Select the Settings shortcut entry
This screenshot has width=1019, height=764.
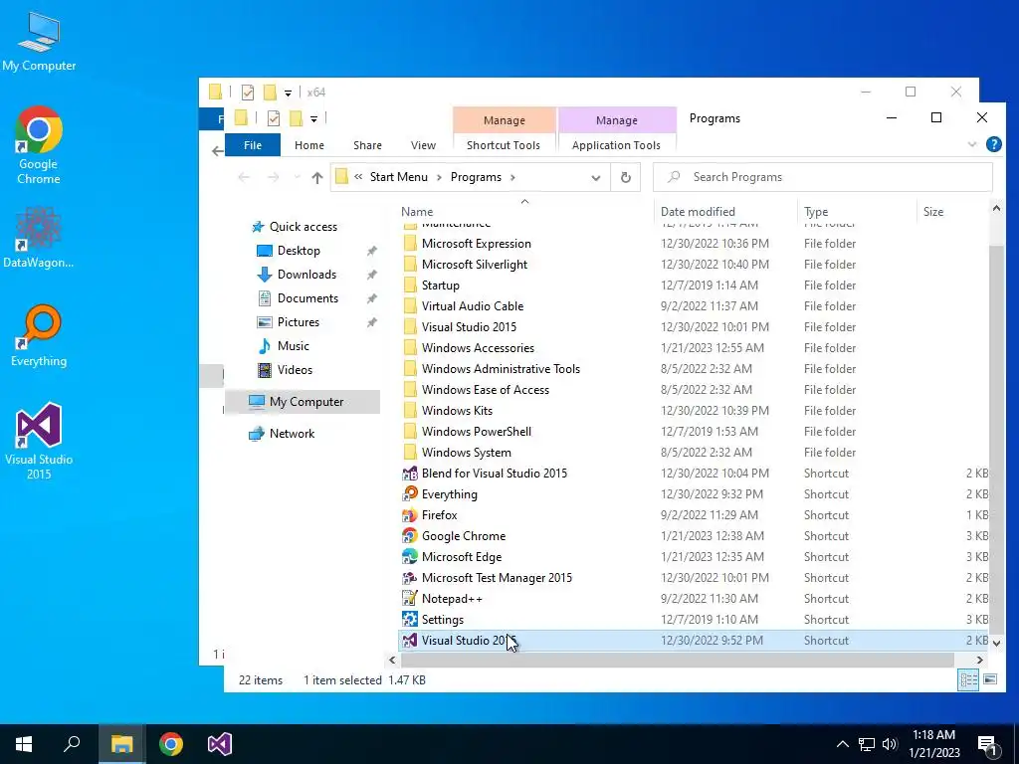pyautogui.click(x=443, y=619)
